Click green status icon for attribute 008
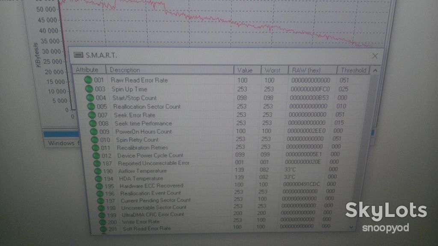This screenshot has width=438, height=246. tap(93, 123)
